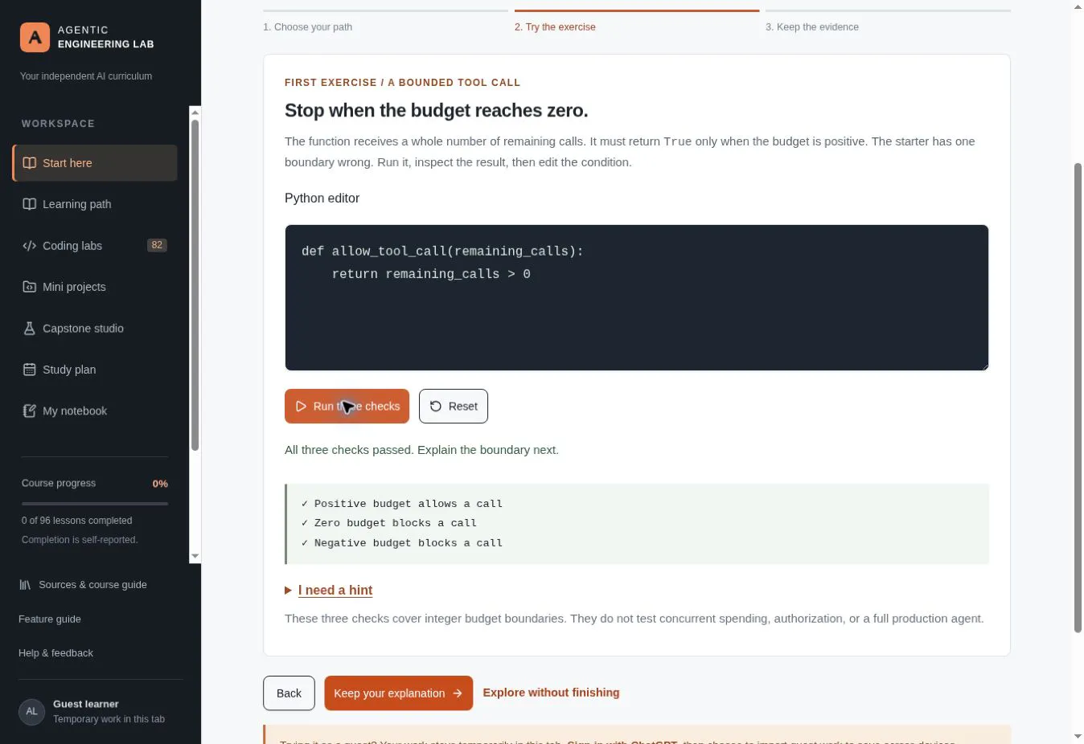Click the First Exercise / A Bounded Tool Call label

(403, 83)
